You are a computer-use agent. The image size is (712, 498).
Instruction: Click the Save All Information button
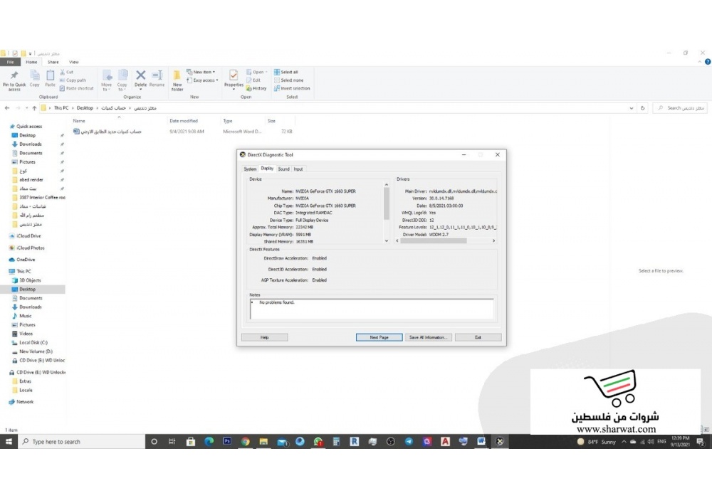coord(429,337)
